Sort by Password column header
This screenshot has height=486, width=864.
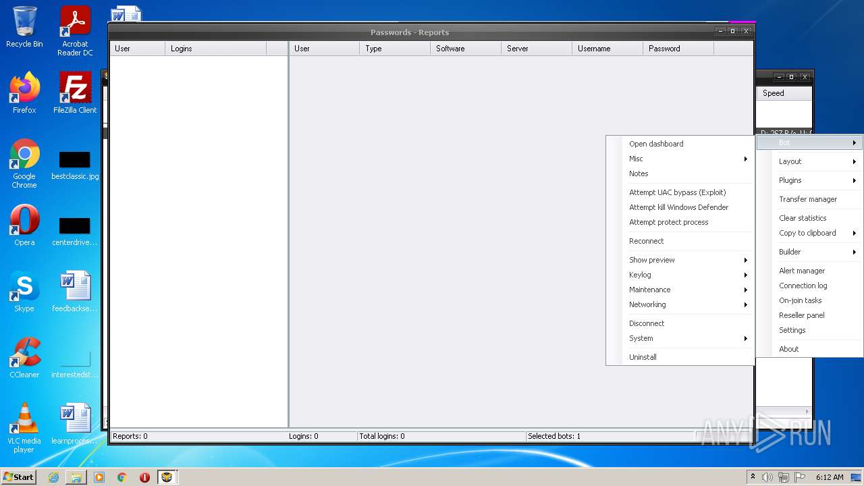click(x=678, y=49)
